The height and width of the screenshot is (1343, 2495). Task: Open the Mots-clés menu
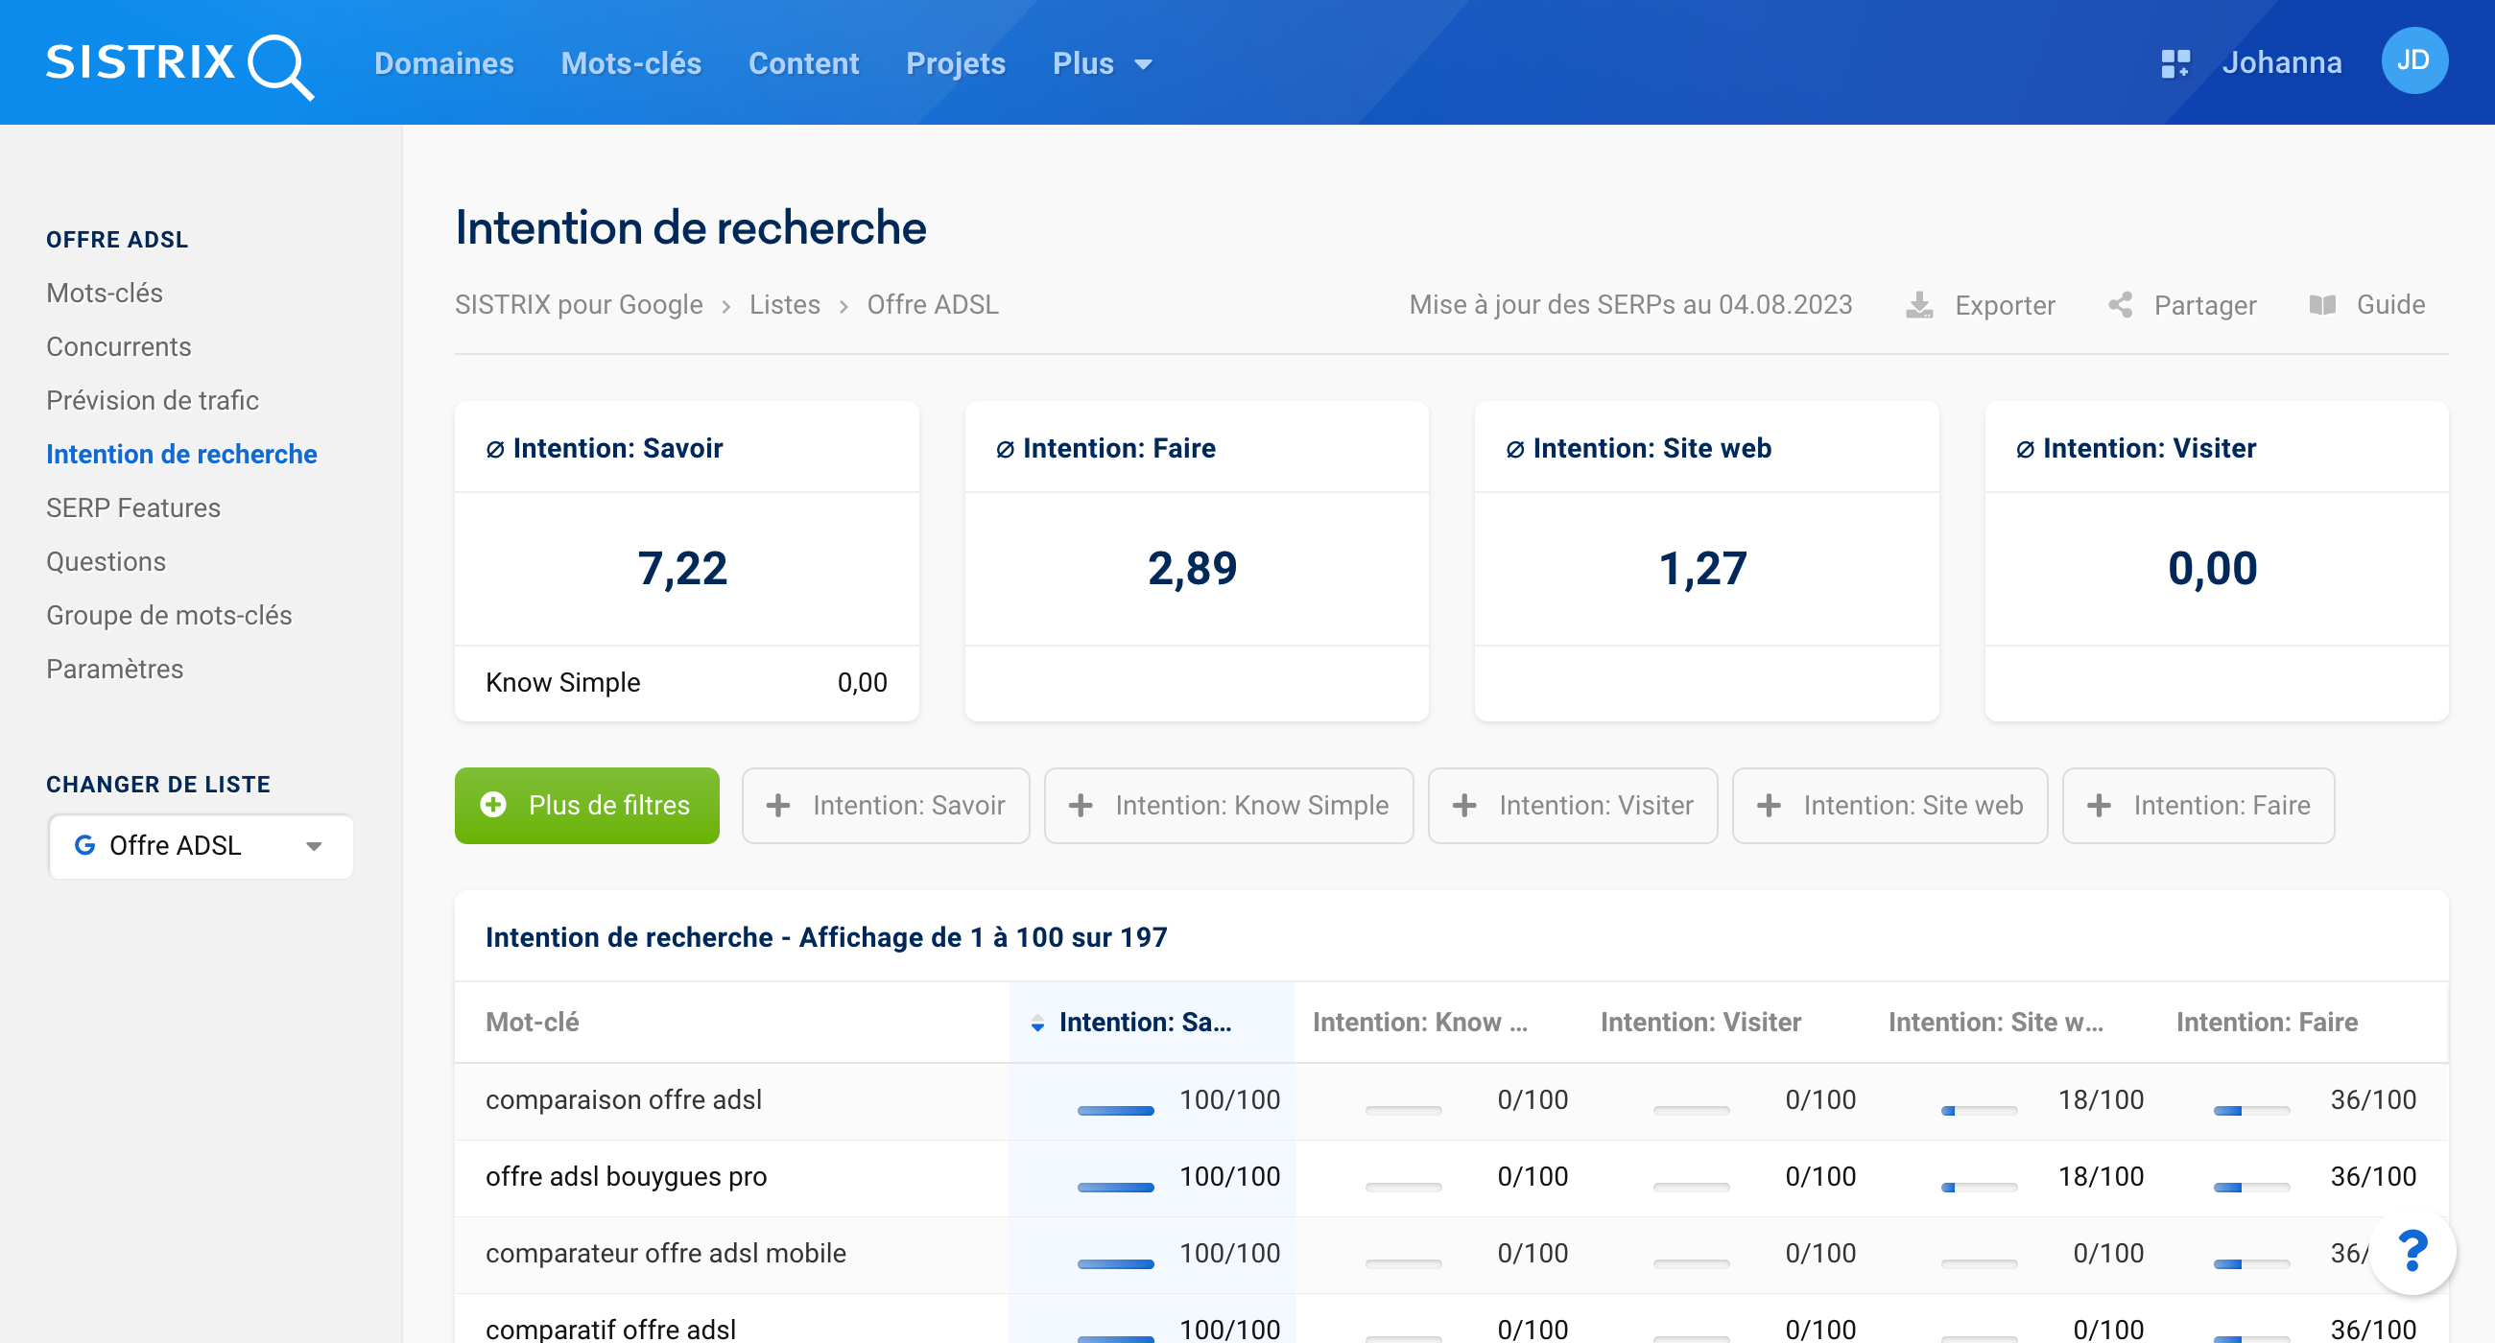[x=630, y=64]
